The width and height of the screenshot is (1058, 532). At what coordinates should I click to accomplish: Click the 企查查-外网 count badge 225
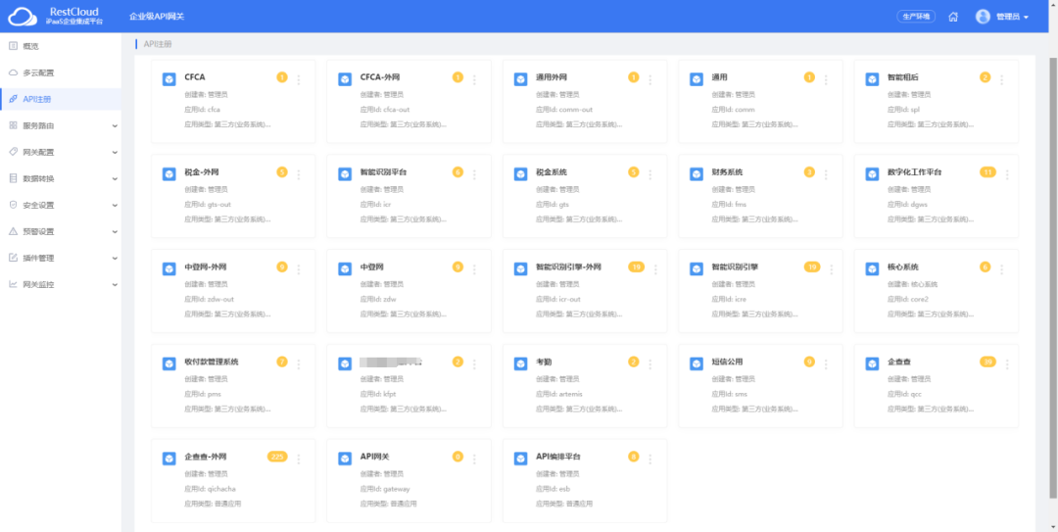[276, 457]
